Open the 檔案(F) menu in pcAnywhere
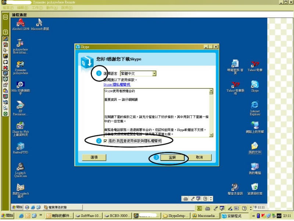The height and width of the screenshot is (221, 294). pyautogui.click(x=8, y=8)
